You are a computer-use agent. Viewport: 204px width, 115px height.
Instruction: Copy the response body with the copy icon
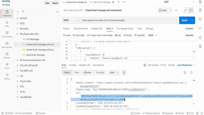(x=185, y=73)
